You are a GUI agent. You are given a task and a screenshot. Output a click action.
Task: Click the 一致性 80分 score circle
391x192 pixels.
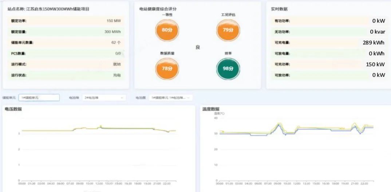pyautogui.click(x=167, y=30)
